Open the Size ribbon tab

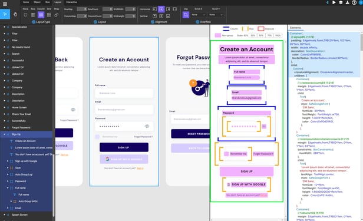(48, 2)
